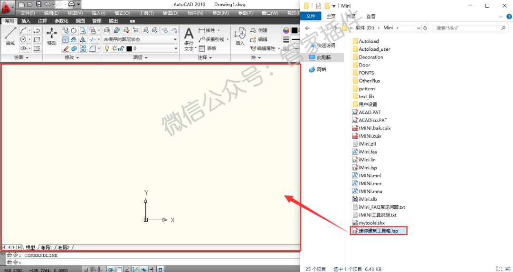
Task: Open the 绘图(D) menu in AutoCAD
Action: (x=171, y=13)
